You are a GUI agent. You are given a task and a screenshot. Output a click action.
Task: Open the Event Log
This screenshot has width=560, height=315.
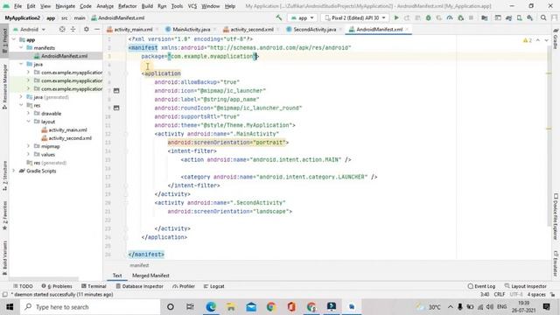481,286
